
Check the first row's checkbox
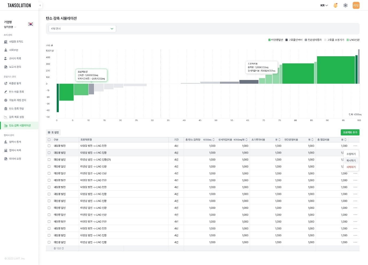point(49,146)
